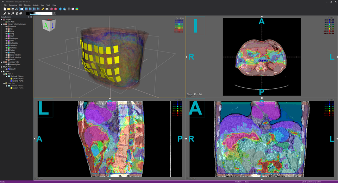The width and height of the screenshot is (338, 183).
Task: Select the New Plan tree item
Action: coord(11,83)
